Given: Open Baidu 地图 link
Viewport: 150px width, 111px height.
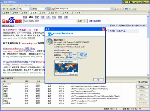Looking at the screenshot, I should 66,17.
